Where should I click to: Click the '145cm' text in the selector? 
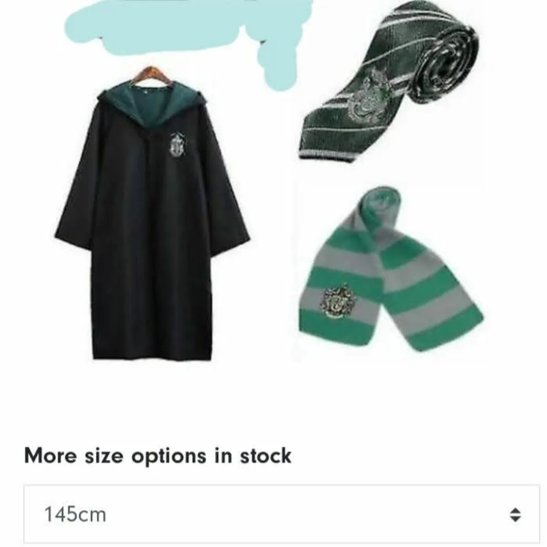coord(75,515)
